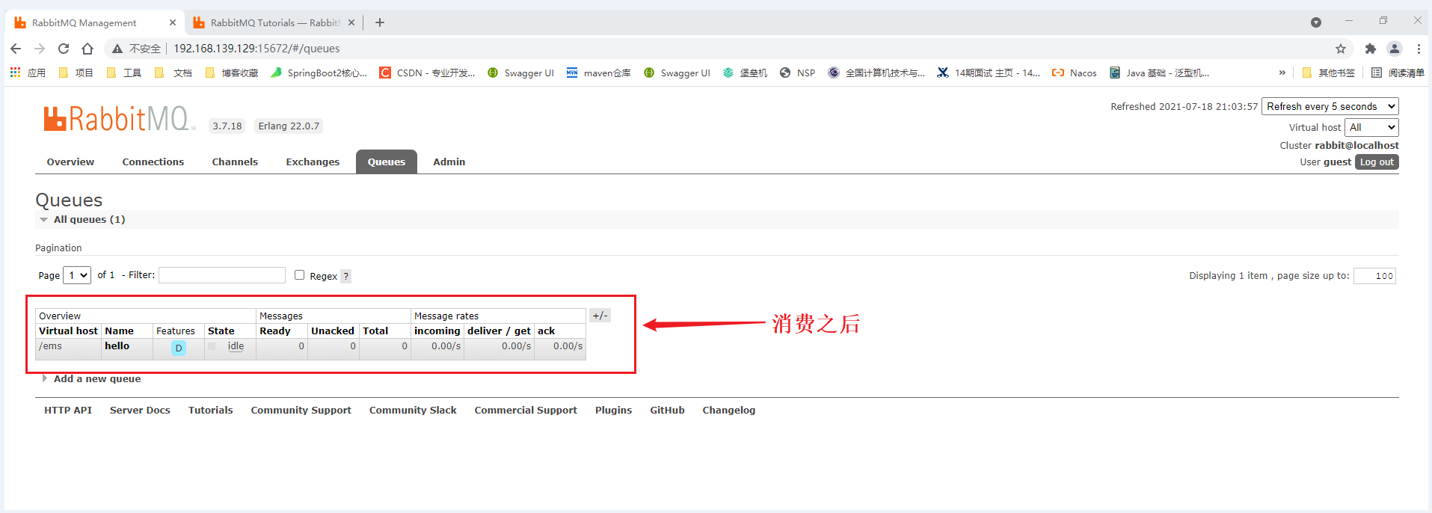Screen dimensions: 1432x513
Task: Select the Queues tab
Action: (x=387, y=162)
